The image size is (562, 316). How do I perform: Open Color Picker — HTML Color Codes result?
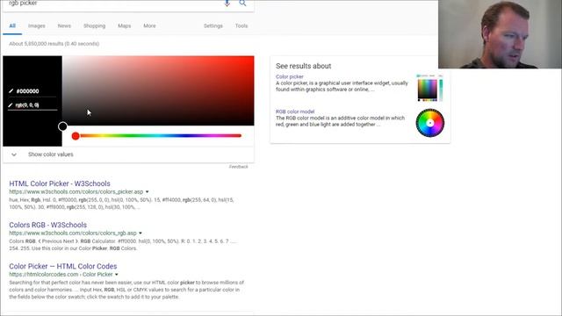[62, 266]
